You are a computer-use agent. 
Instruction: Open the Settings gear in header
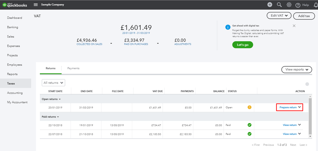point(289,5)
